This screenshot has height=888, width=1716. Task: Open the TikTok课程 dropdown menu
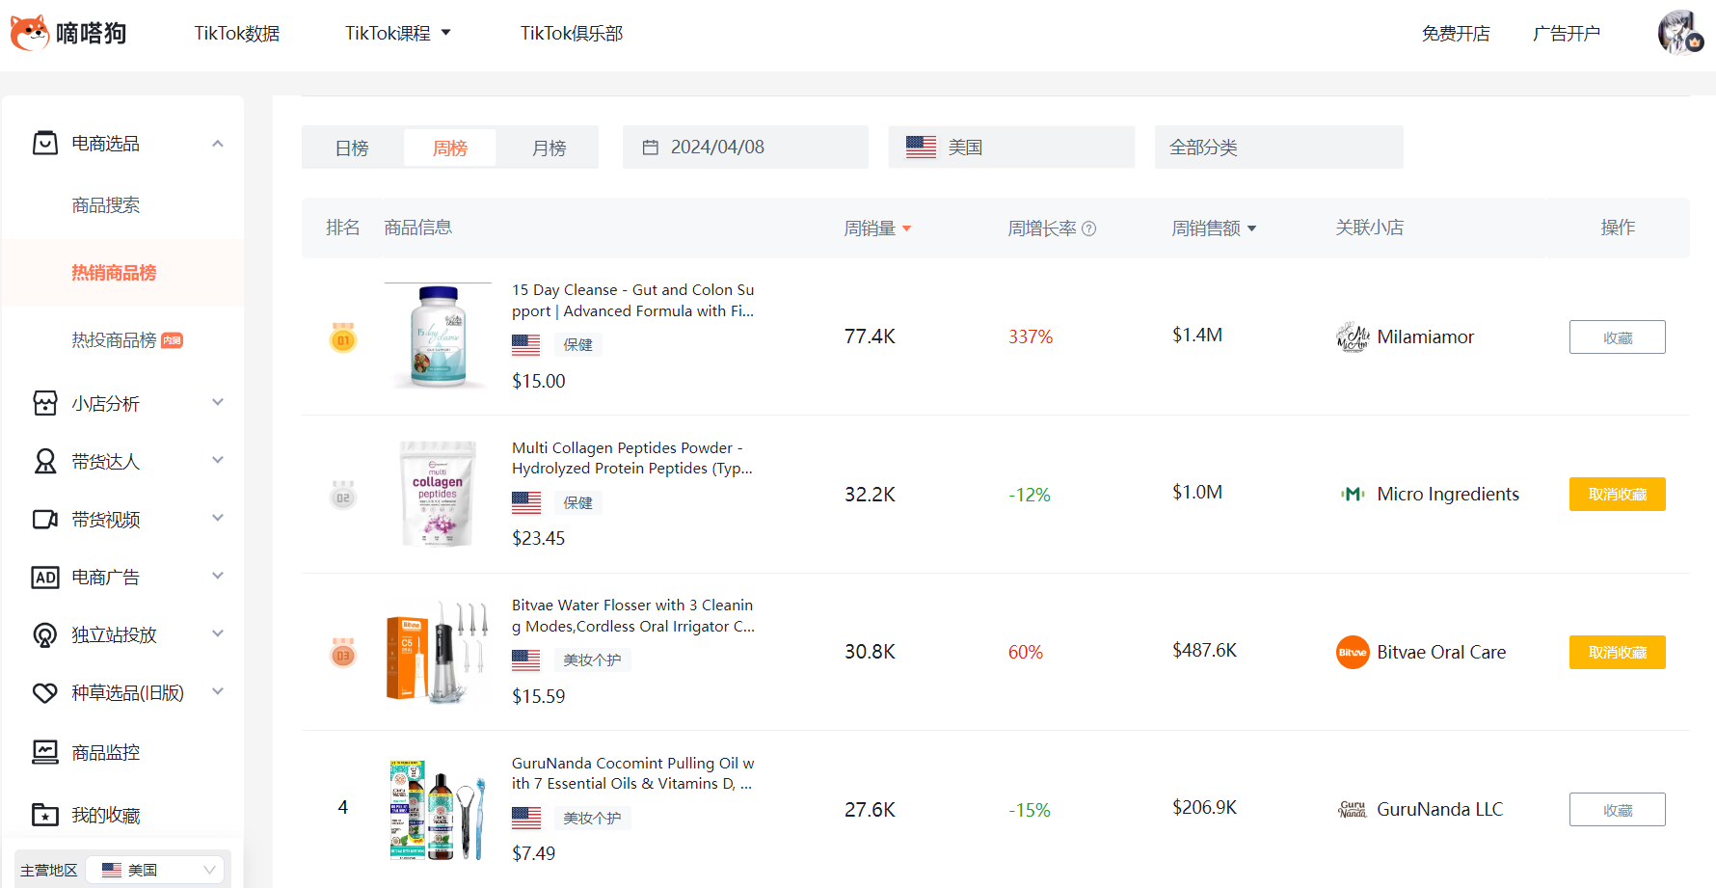point(397,33)
